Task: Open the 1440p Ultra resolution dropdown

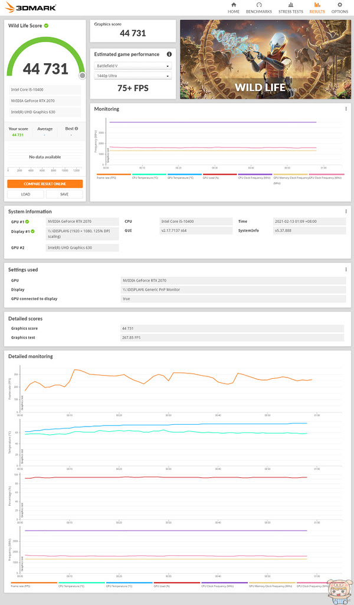Action: pos(133,76)
